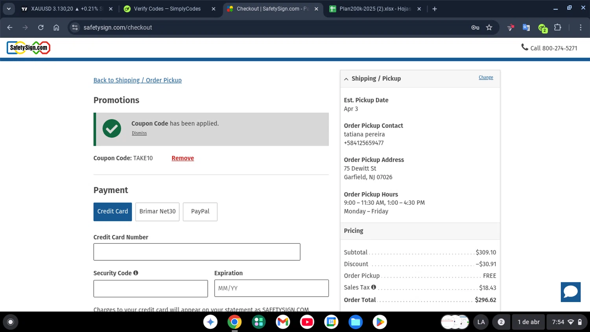Viewport: 590px width, 332px height.
Task: Select Brimar Net30 payment method
Action: click(x=157, y=211)
